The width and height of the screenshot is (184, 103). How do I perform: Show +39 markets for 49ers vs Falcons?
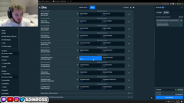(x=129, y=44)
